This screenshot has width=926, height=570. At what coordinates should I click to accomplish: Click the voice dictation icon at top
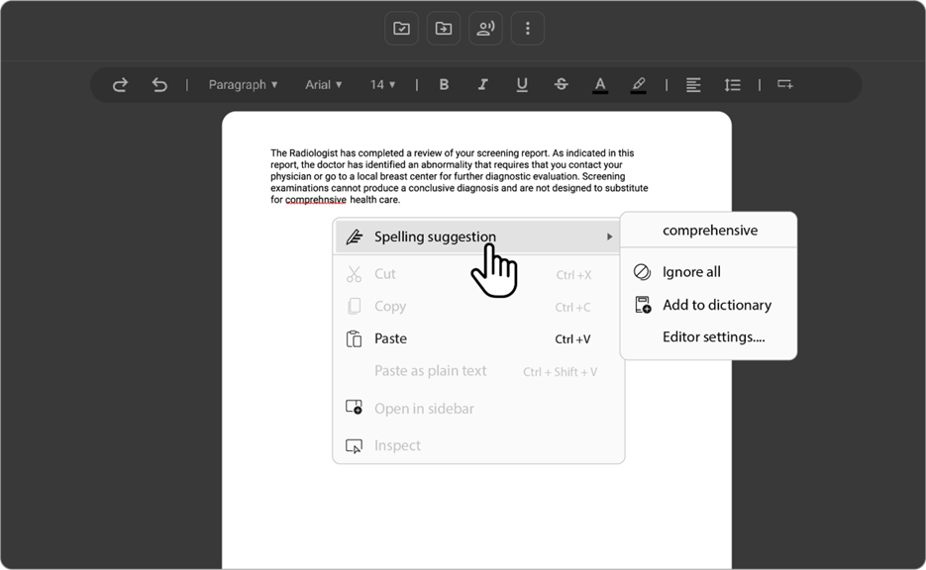pyautogui.click(x=485, y=29)
